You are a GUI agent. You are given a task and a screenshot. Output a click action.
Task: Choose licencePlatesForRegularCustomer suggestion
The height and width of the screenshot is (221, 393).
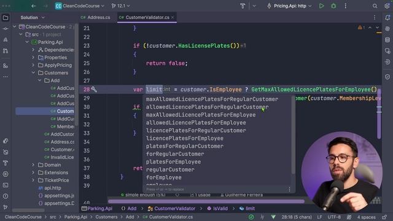click(x=196, y=131)
